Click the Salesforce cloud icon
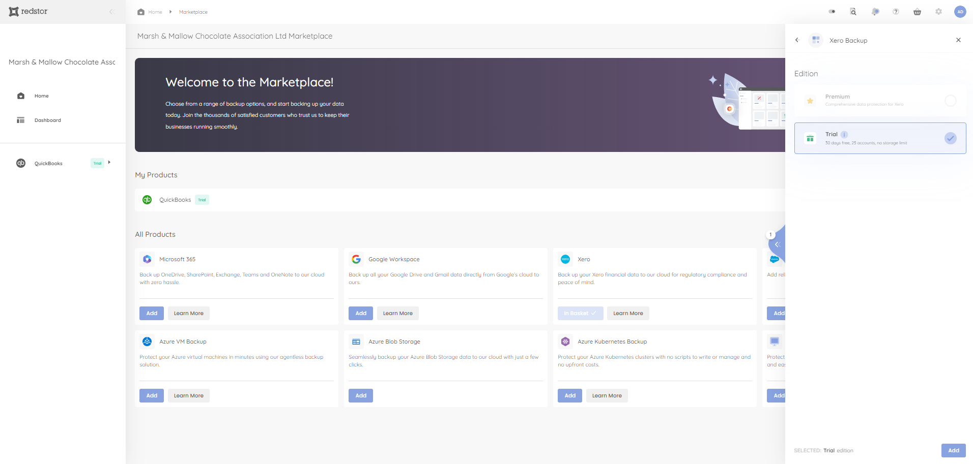 (x=775, y=259)
